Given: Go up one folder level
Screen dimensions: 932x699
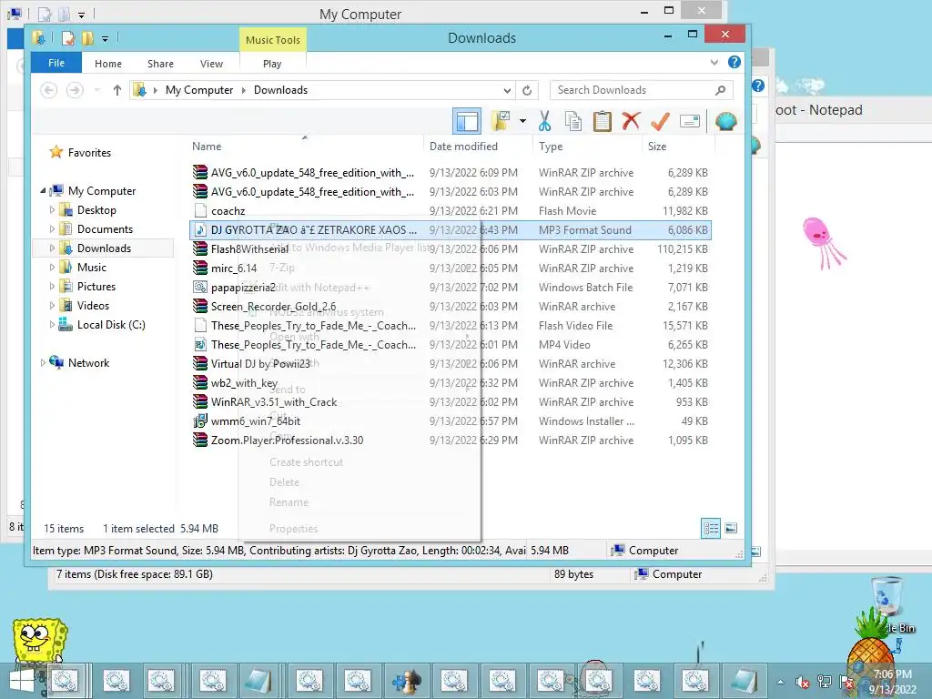Looking at the screenshot, I should pos(117,90).
